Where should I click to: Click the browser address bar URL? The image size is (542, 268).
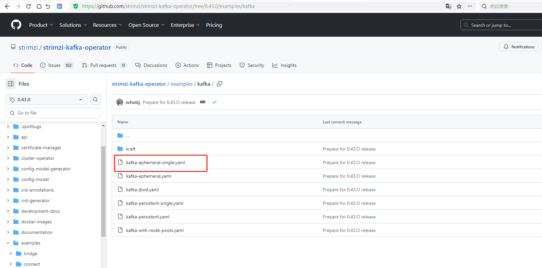pyautogui.click(x=168, y=6)
